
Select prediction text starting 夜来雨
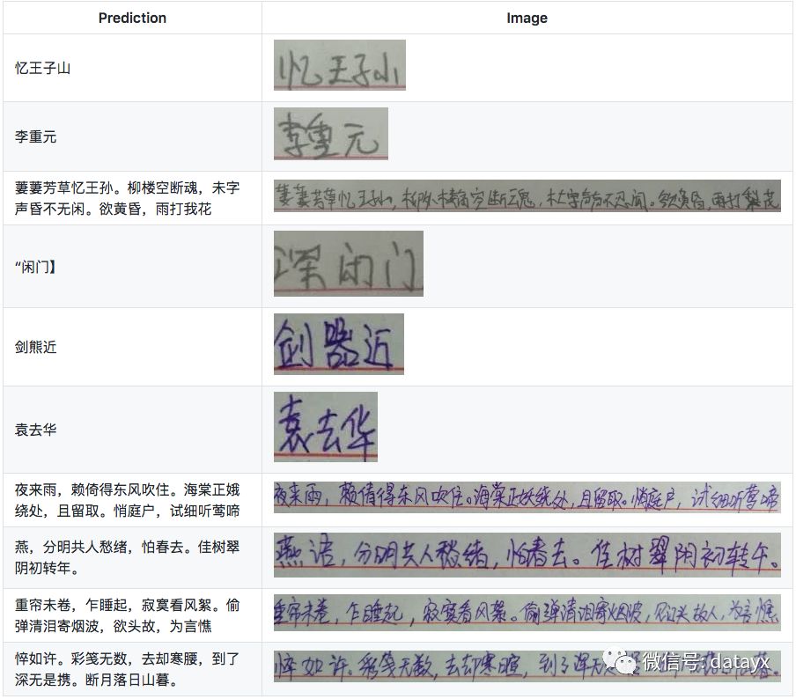point(127,500)
